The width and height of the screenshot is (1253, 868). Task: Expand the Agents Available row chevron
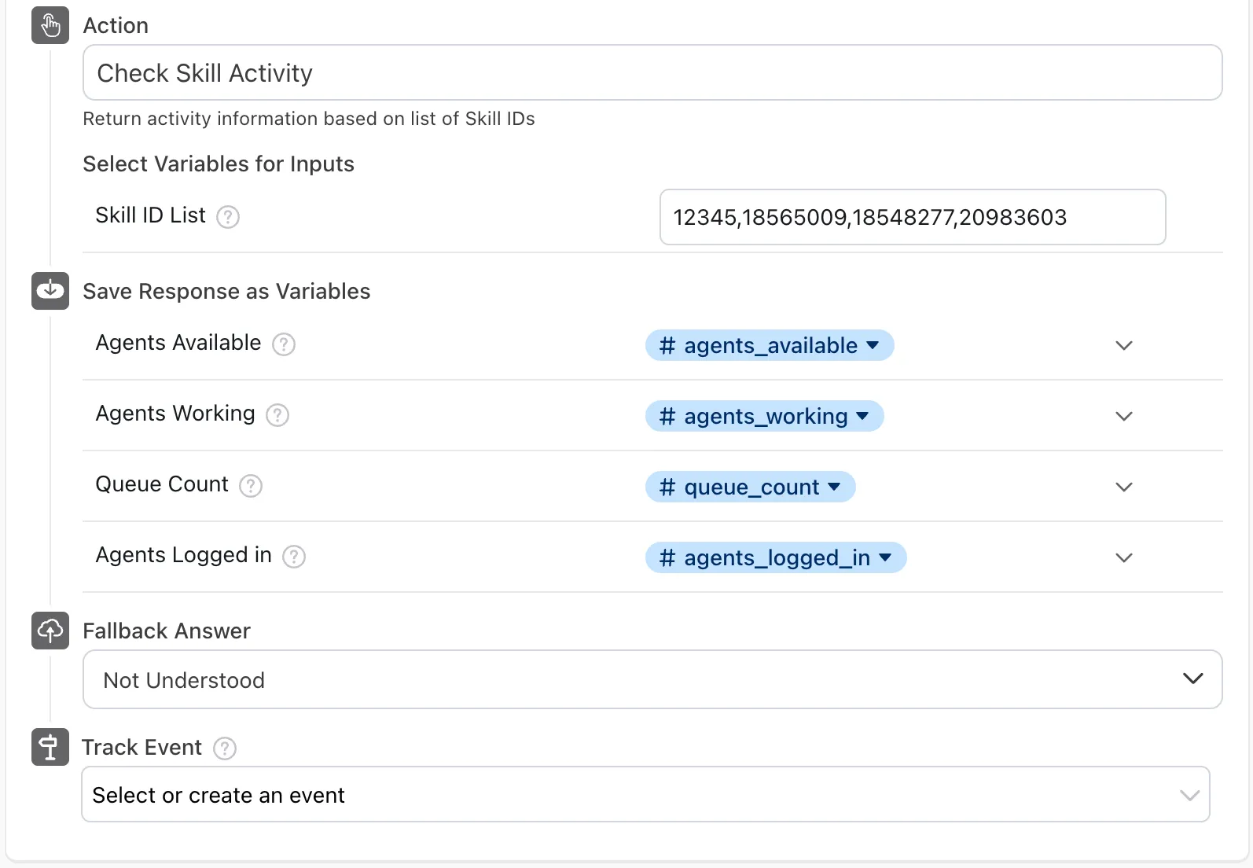point(1124,345)
